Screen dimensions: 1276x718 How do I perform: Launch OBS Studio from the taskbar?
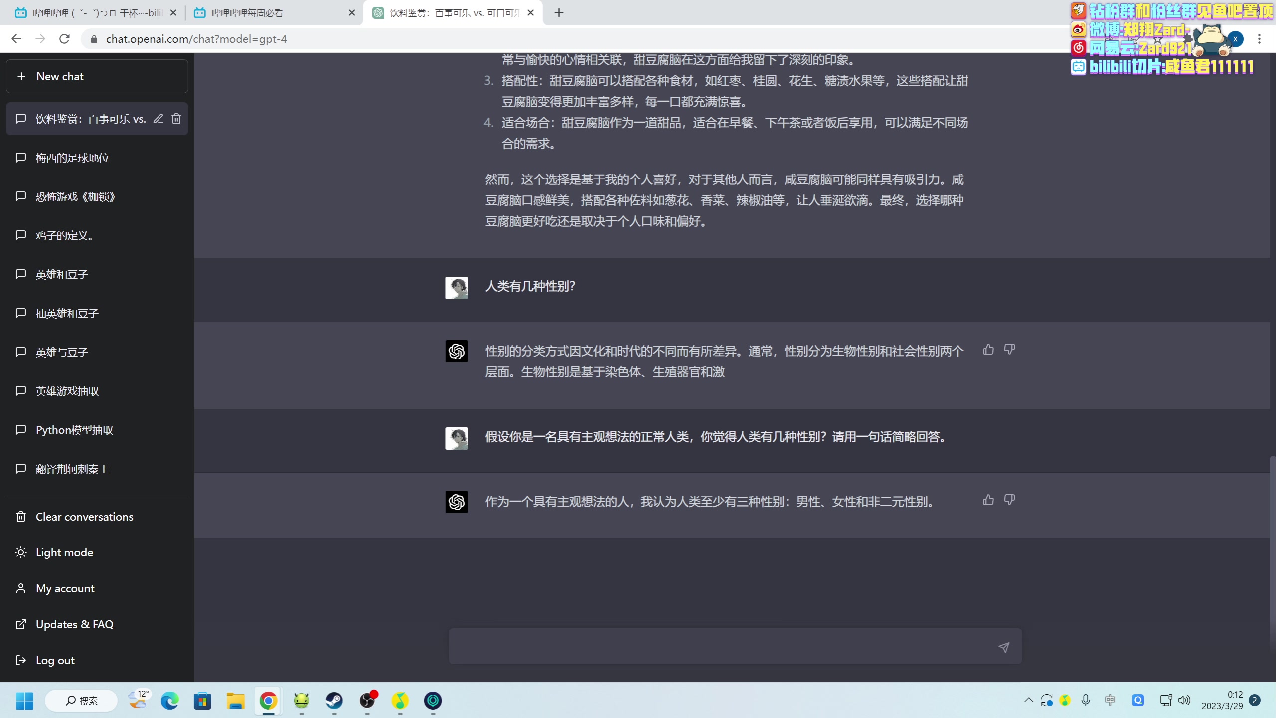[x=367, y=700]
